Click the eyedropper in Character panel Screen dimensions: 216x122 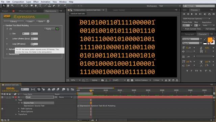(205, 39)
